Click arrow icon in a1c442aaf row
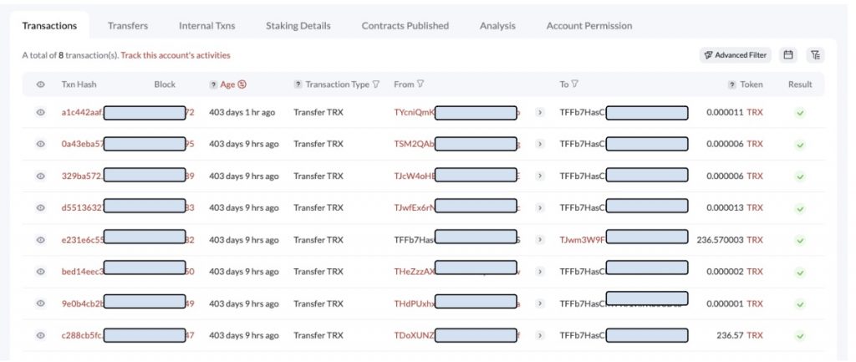 click(x=539, y=113)
